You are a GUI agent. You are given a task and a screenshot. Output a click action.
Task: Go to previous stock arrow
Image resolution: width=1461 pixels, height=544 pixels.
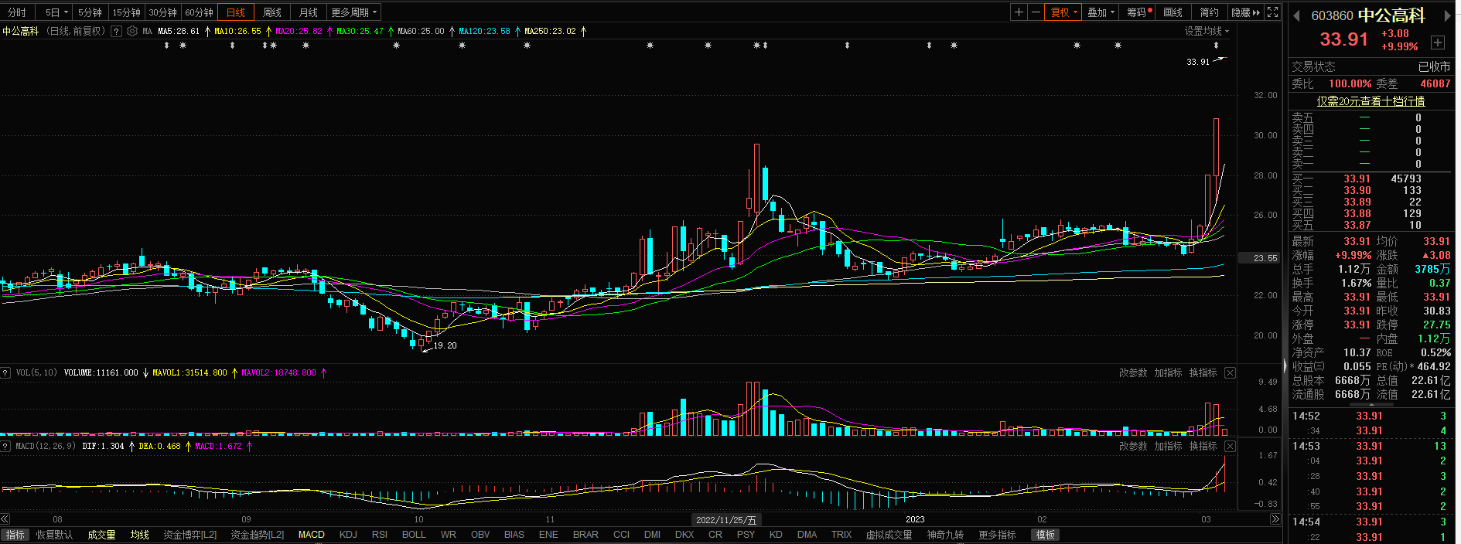(1297, 15)
